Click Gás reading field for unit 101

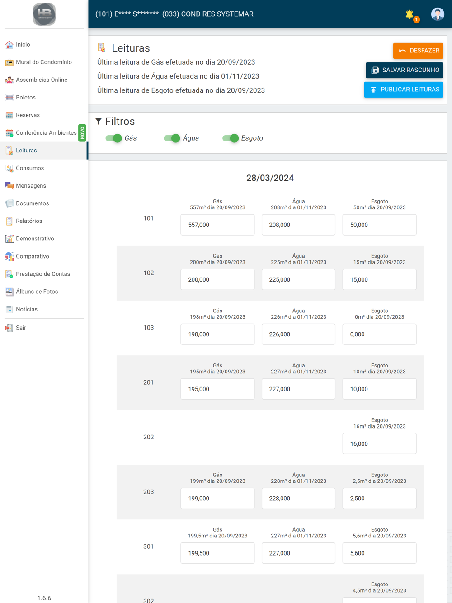pyautogui.click(x=217, y=225)
